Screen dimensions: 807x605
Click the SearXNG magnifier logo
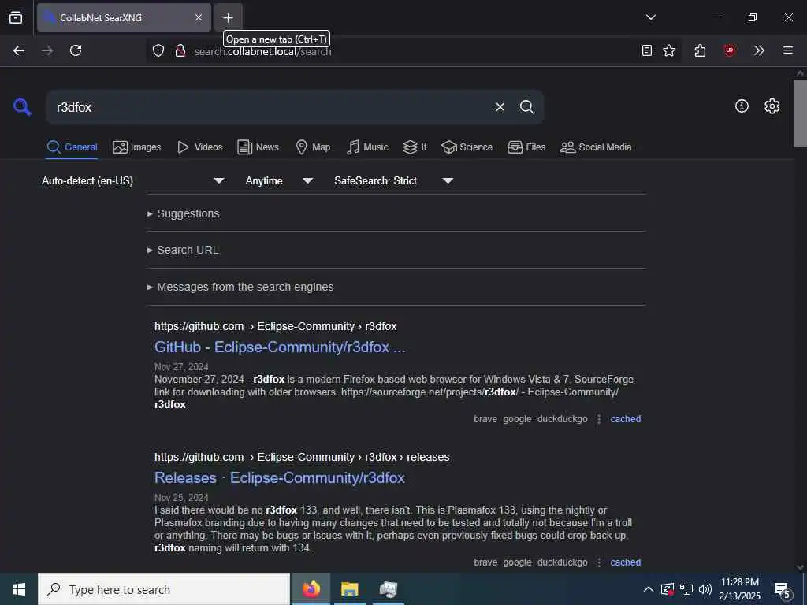22,107
